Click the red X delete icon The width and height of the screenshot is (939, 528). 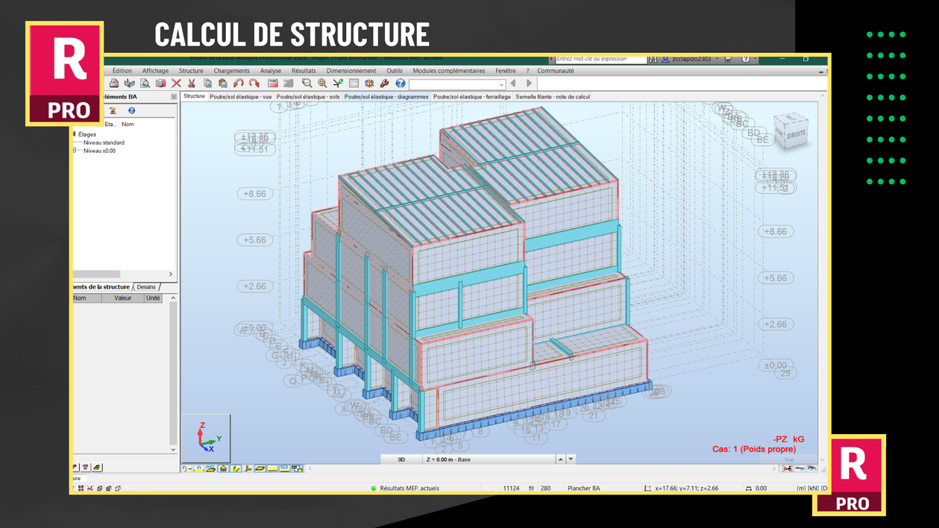click(x=176, y=84)
